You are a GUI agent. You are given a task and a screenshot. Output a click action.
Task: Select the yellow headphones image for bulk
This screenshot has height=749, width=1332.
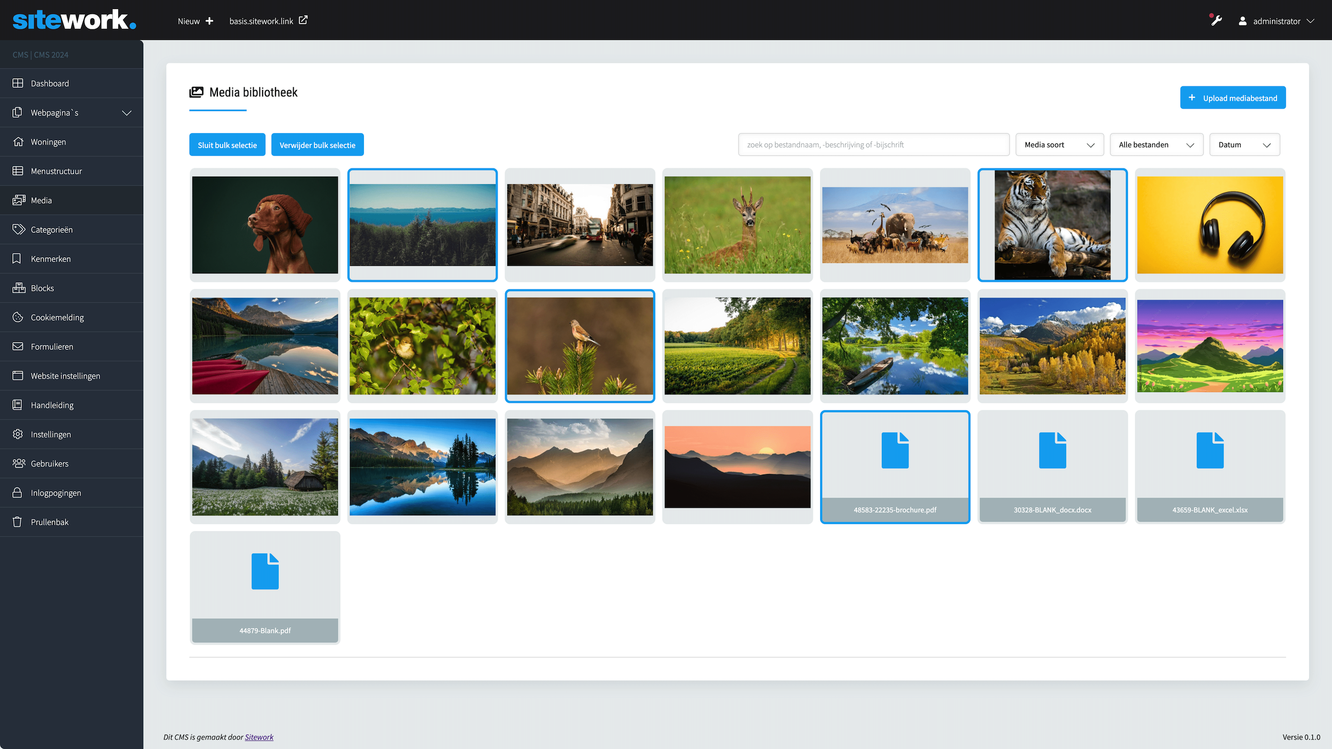click(1209, 225)
